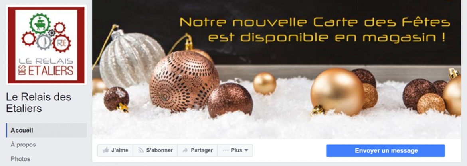This screenshot has width=467, height=166.
Task: Click the Carte des Fêtes banner text
Action: tap(315, 30)
